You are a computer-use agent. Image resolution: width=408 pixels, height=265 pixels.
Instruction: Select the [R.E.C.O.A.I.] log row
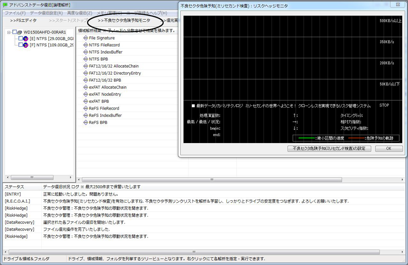(x=204, y=201)
